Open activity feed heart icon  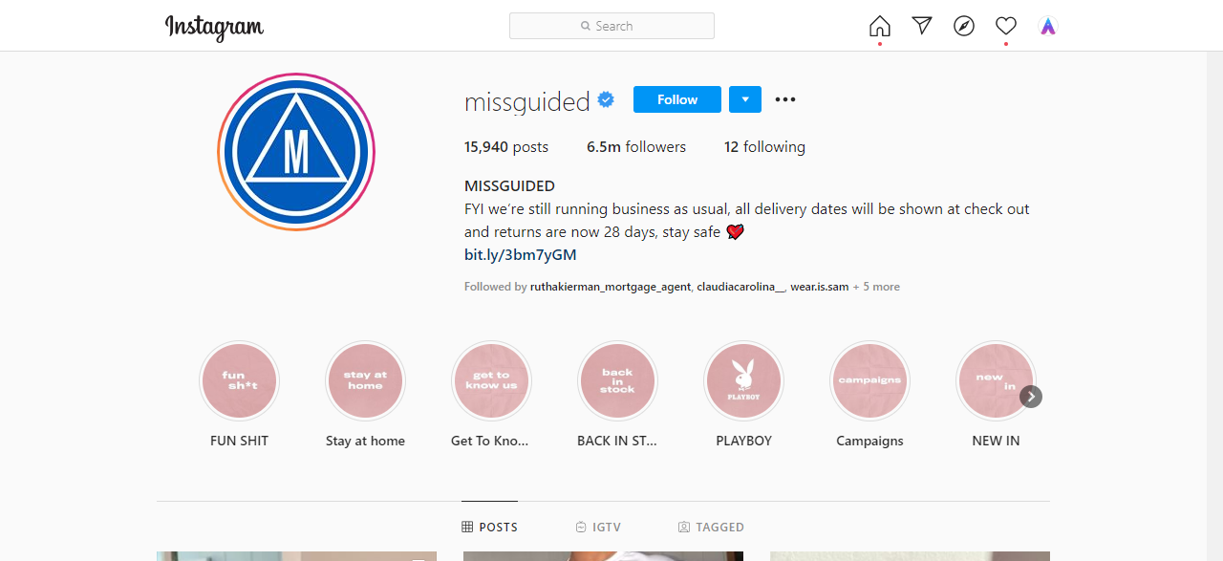[x=1006, y=26]
